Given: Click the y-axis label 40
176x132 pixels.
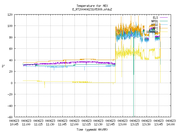Looking at the screenshot, I should click(x=11, y=60).
